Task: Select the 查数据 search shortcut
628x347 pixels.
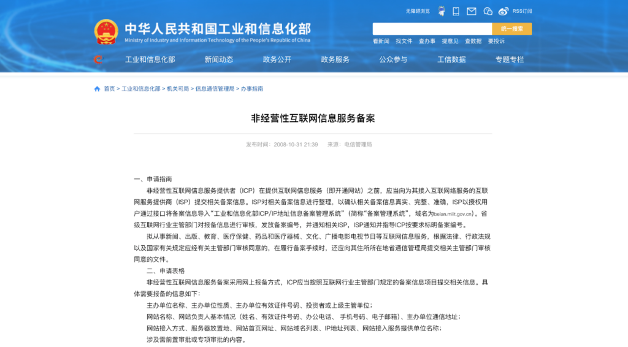Action: [x=473, y=41]
